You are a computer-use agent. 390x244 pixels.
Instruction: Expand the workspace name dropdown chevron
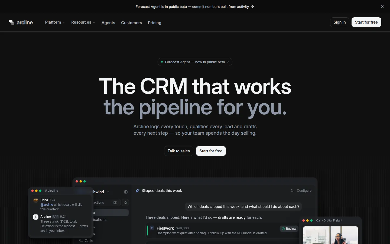click(108, 192)
